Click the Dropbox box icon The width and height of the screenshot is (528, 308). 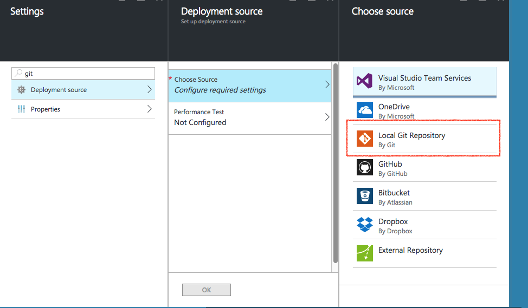coord(365,225)
